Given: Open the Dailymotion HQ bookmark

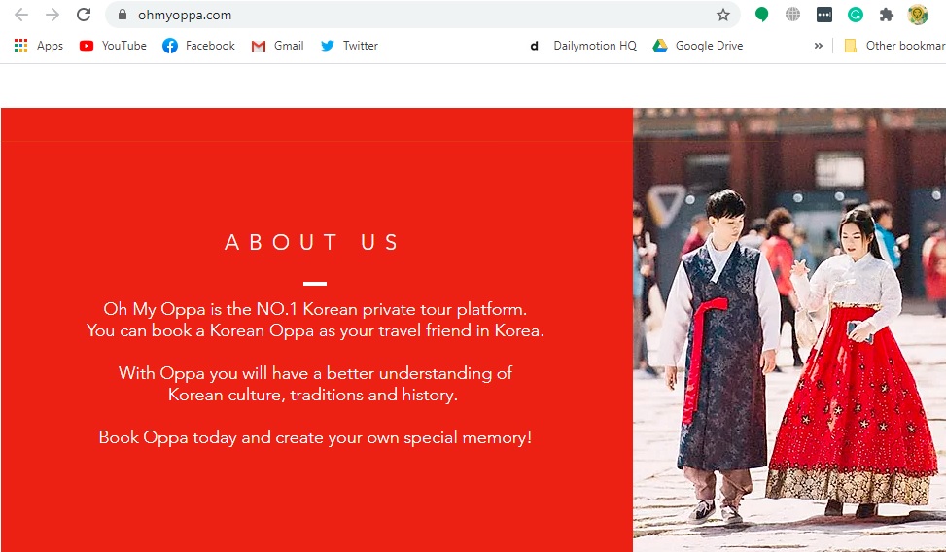Looking at the screenshot, I should tap(582, 46).
